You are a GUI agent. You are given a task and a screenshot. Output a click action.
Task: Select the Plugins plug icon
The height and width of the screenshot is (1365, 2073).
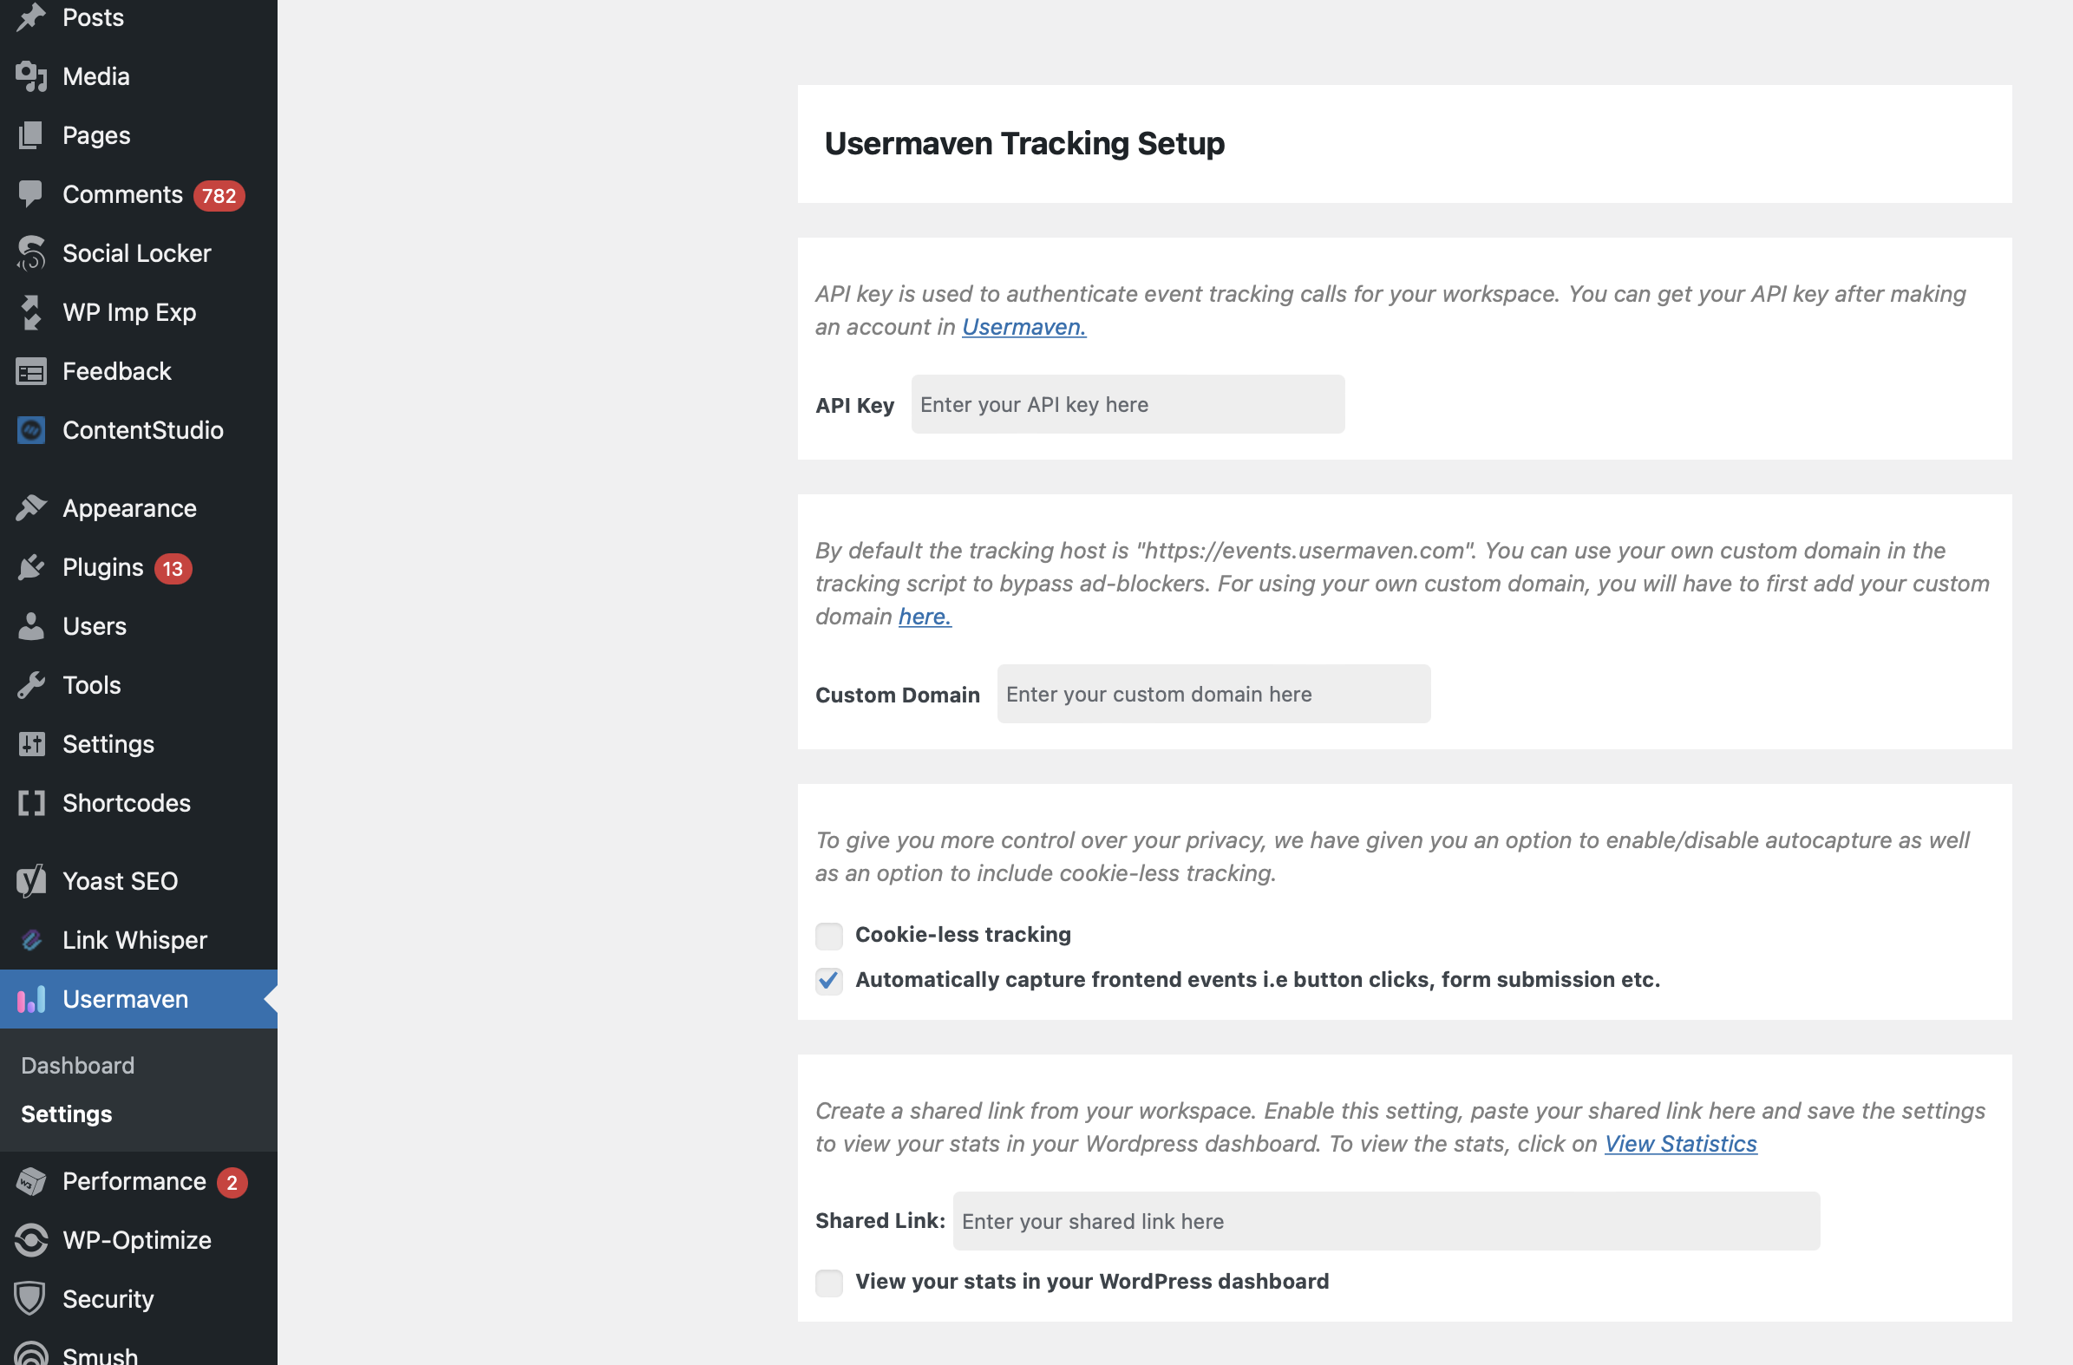[31, 568]
